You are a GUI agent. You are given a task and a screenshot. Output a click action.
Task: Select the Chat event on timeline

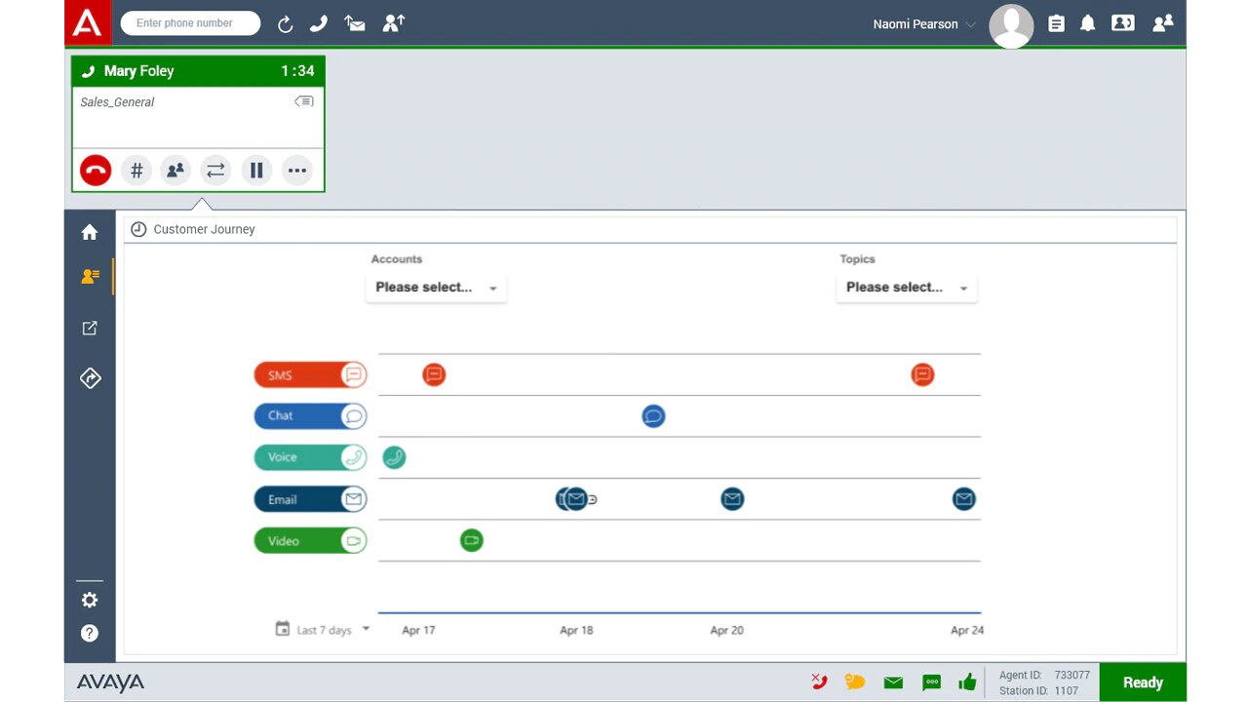[653, 416]
